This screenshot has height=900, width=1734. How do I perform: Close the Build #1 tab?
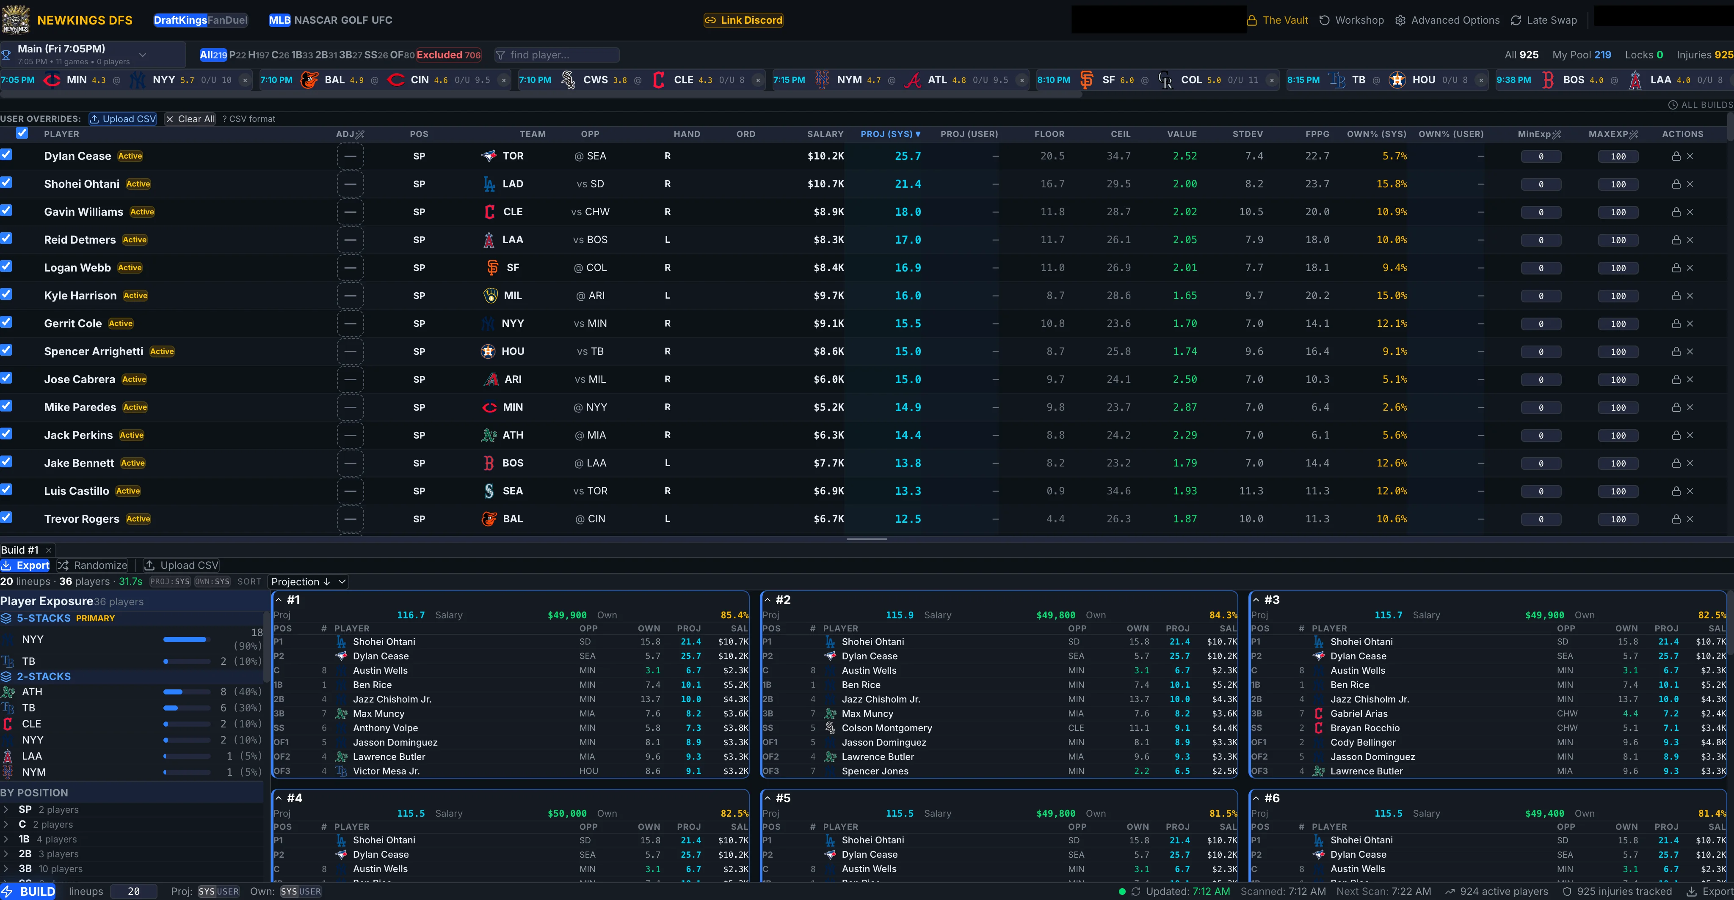[x=48, y=550]
